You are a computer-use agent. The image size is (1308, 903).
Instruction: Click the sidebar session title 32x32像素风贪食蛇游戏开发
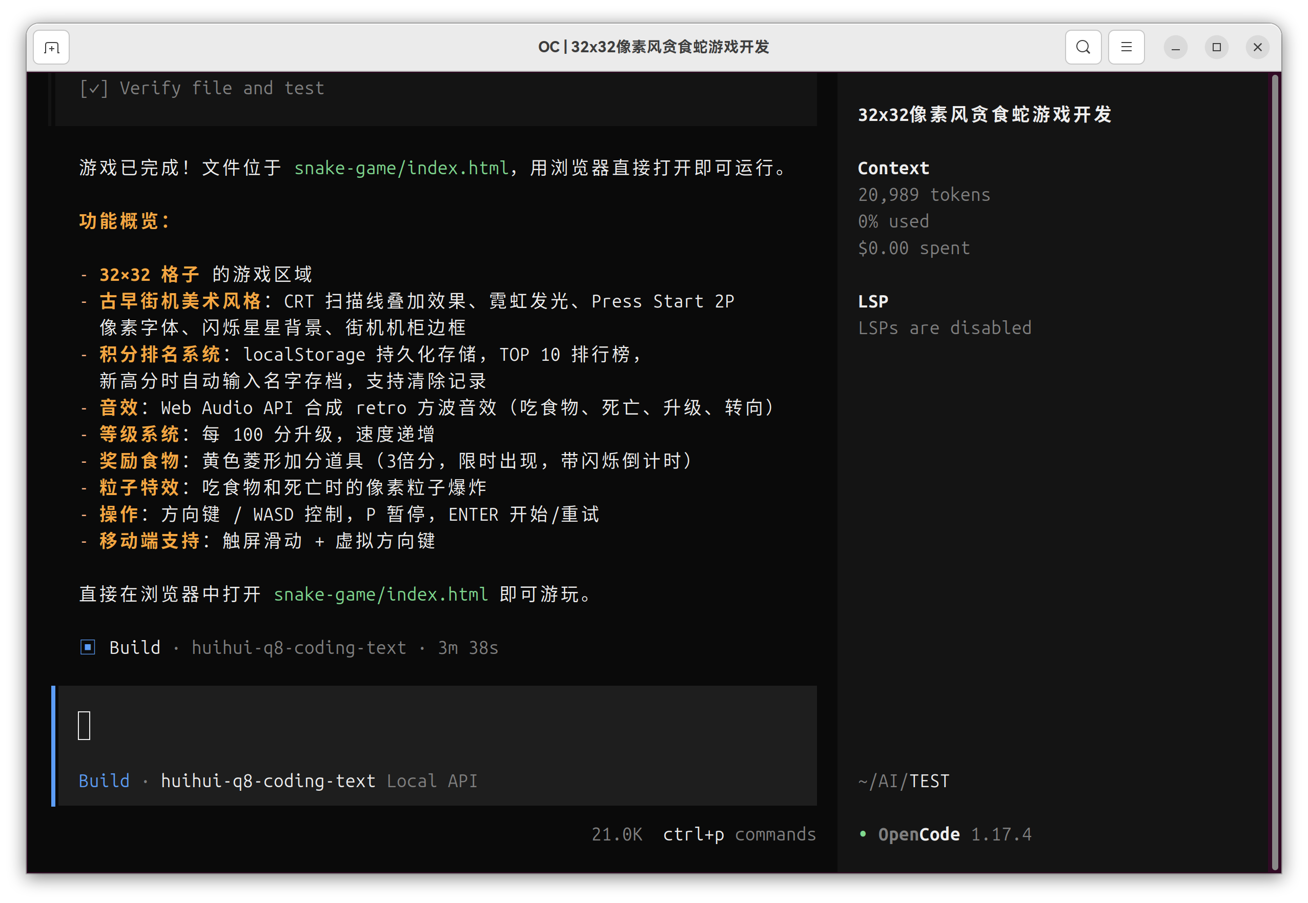tap(985, 115)
